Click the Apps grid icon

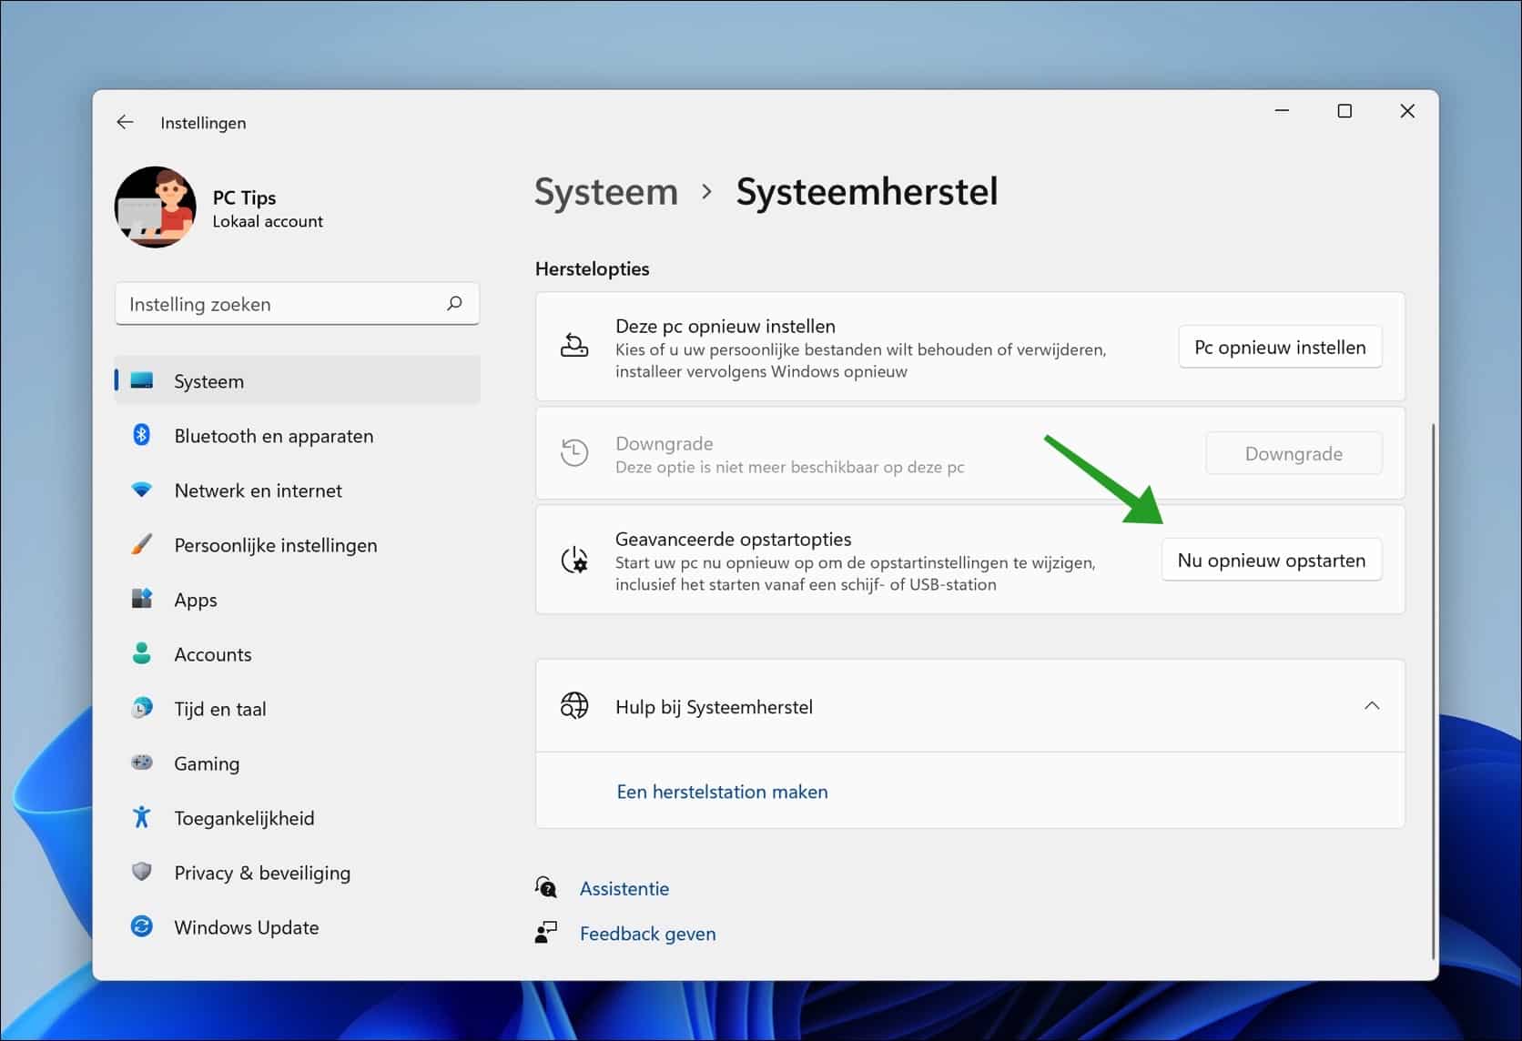click(x=142, y=599)
